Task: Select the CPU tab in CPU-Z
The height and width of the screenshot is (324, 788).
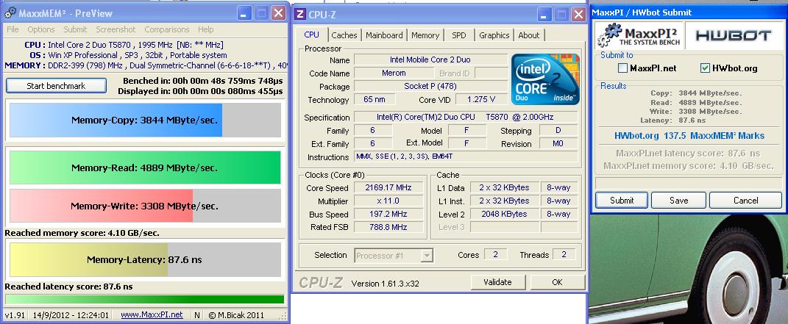Action: click(x=311, y=35)
